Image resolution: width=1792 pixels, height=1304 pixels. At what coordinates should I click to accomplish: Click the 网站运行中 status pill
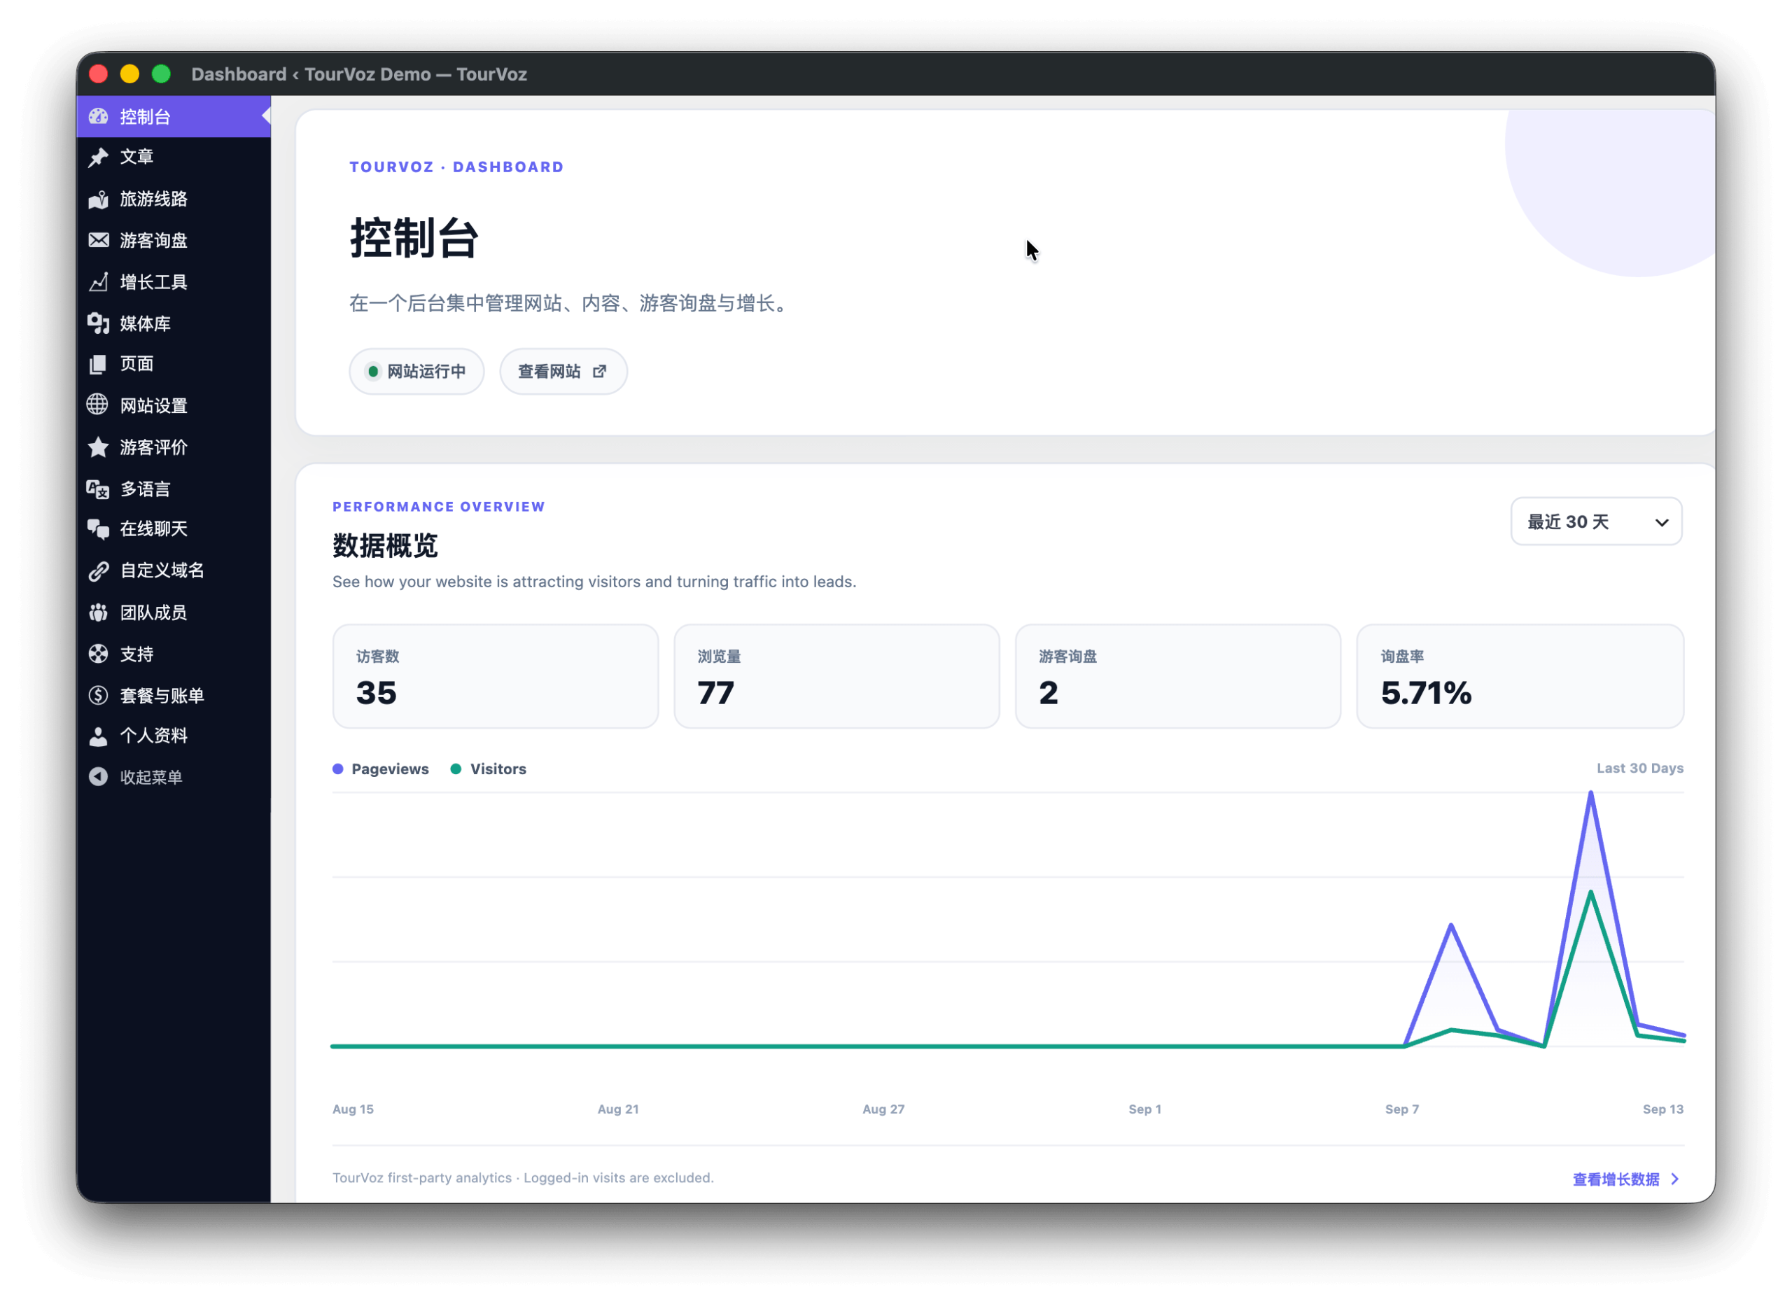pos(416,371)
